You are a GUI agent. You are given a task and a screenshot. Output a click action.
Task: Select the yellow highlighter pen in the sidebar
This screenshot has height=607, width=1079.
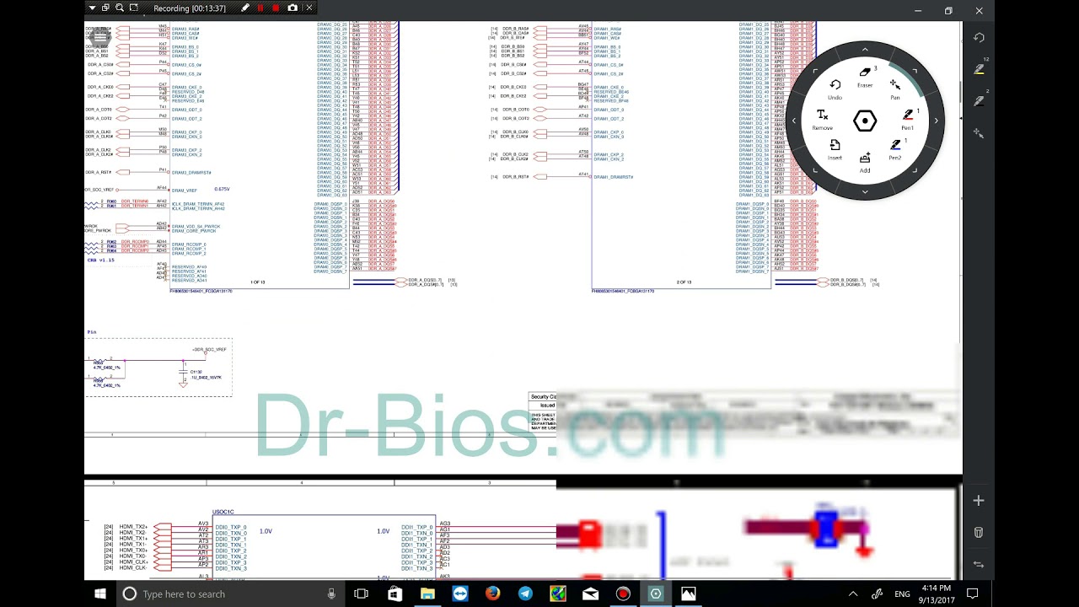click(x=979, y=69)
